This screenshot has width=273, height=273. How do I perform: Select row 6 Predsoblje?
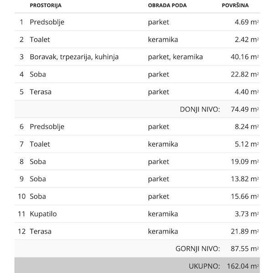pos(137,126)
